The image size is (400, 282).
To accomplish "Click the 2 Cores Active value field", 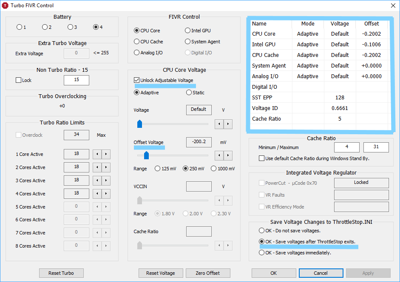I will [77, 167].
